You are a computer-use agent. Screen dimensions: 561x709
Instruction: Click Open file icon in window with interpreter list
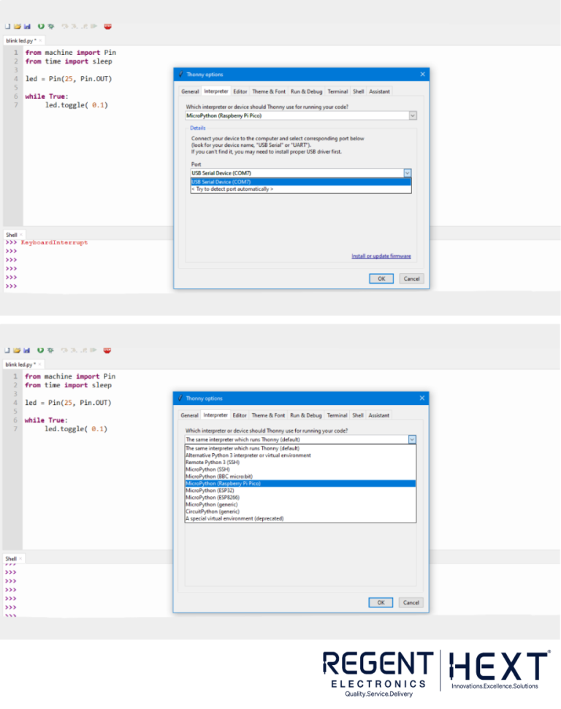coord(17,350)
